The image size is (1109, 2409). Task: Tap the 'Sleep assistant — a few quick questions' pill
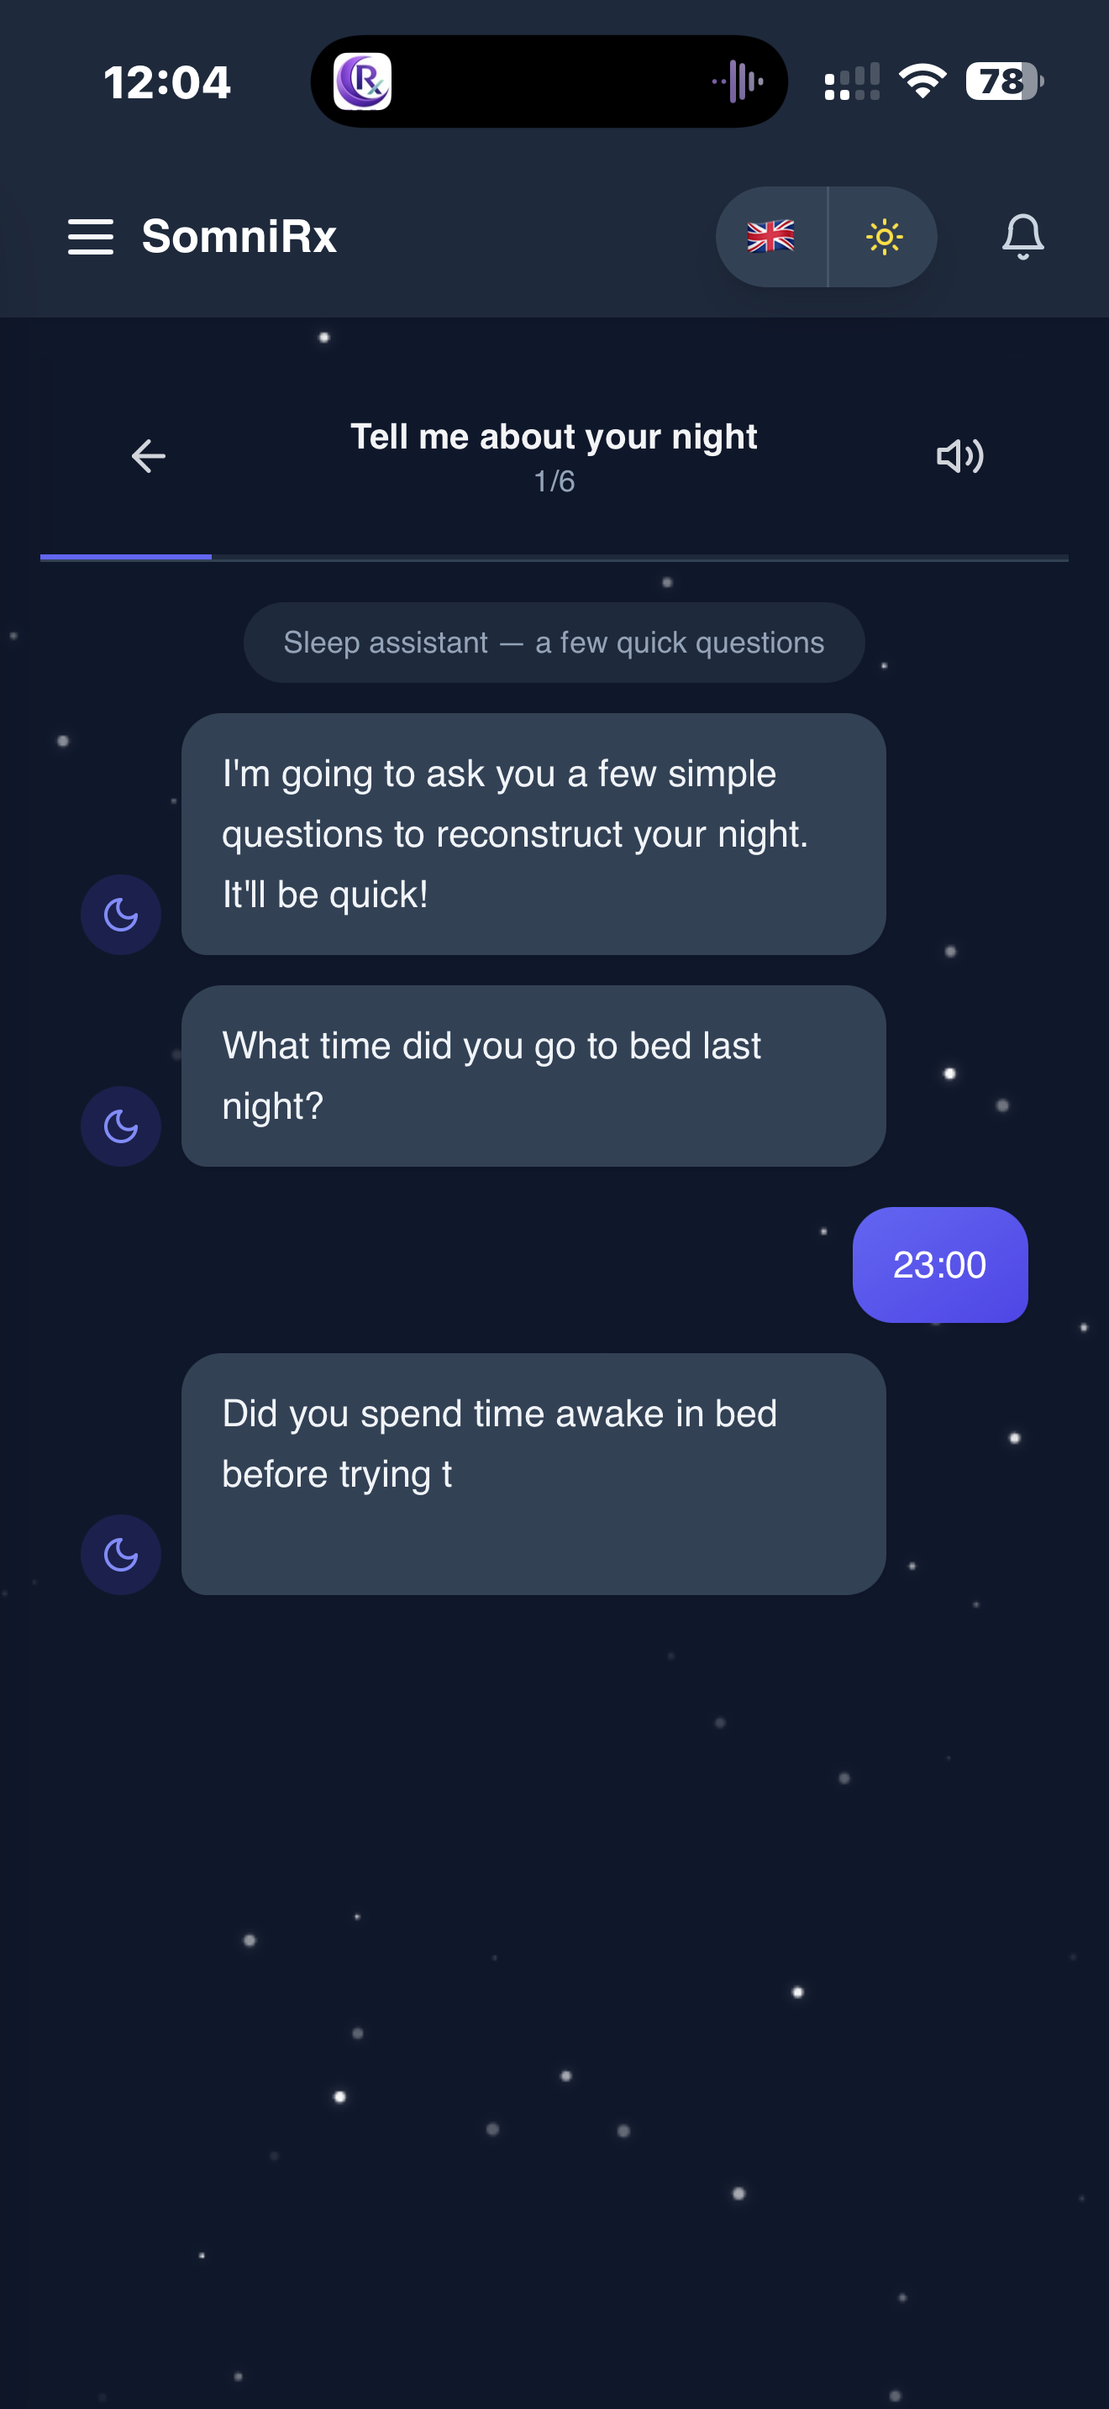(x=554, y=643)
